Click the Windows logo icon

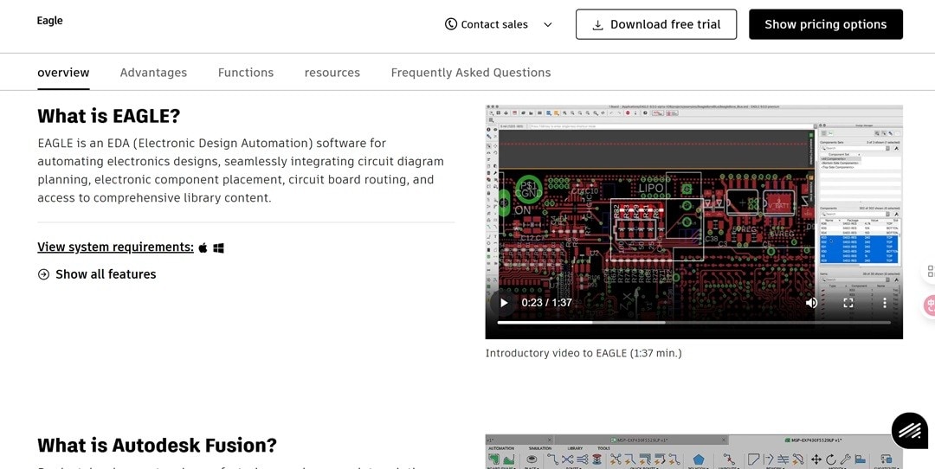coord(218,247)
